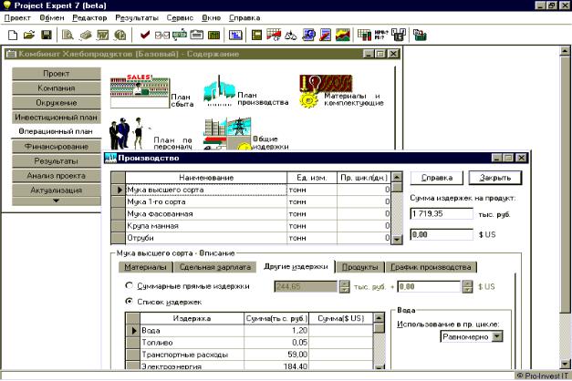Viewport: 572px width, 381px height.
Task: Select the Инвестиционный план sidebar section
Action: click(57, 117)
